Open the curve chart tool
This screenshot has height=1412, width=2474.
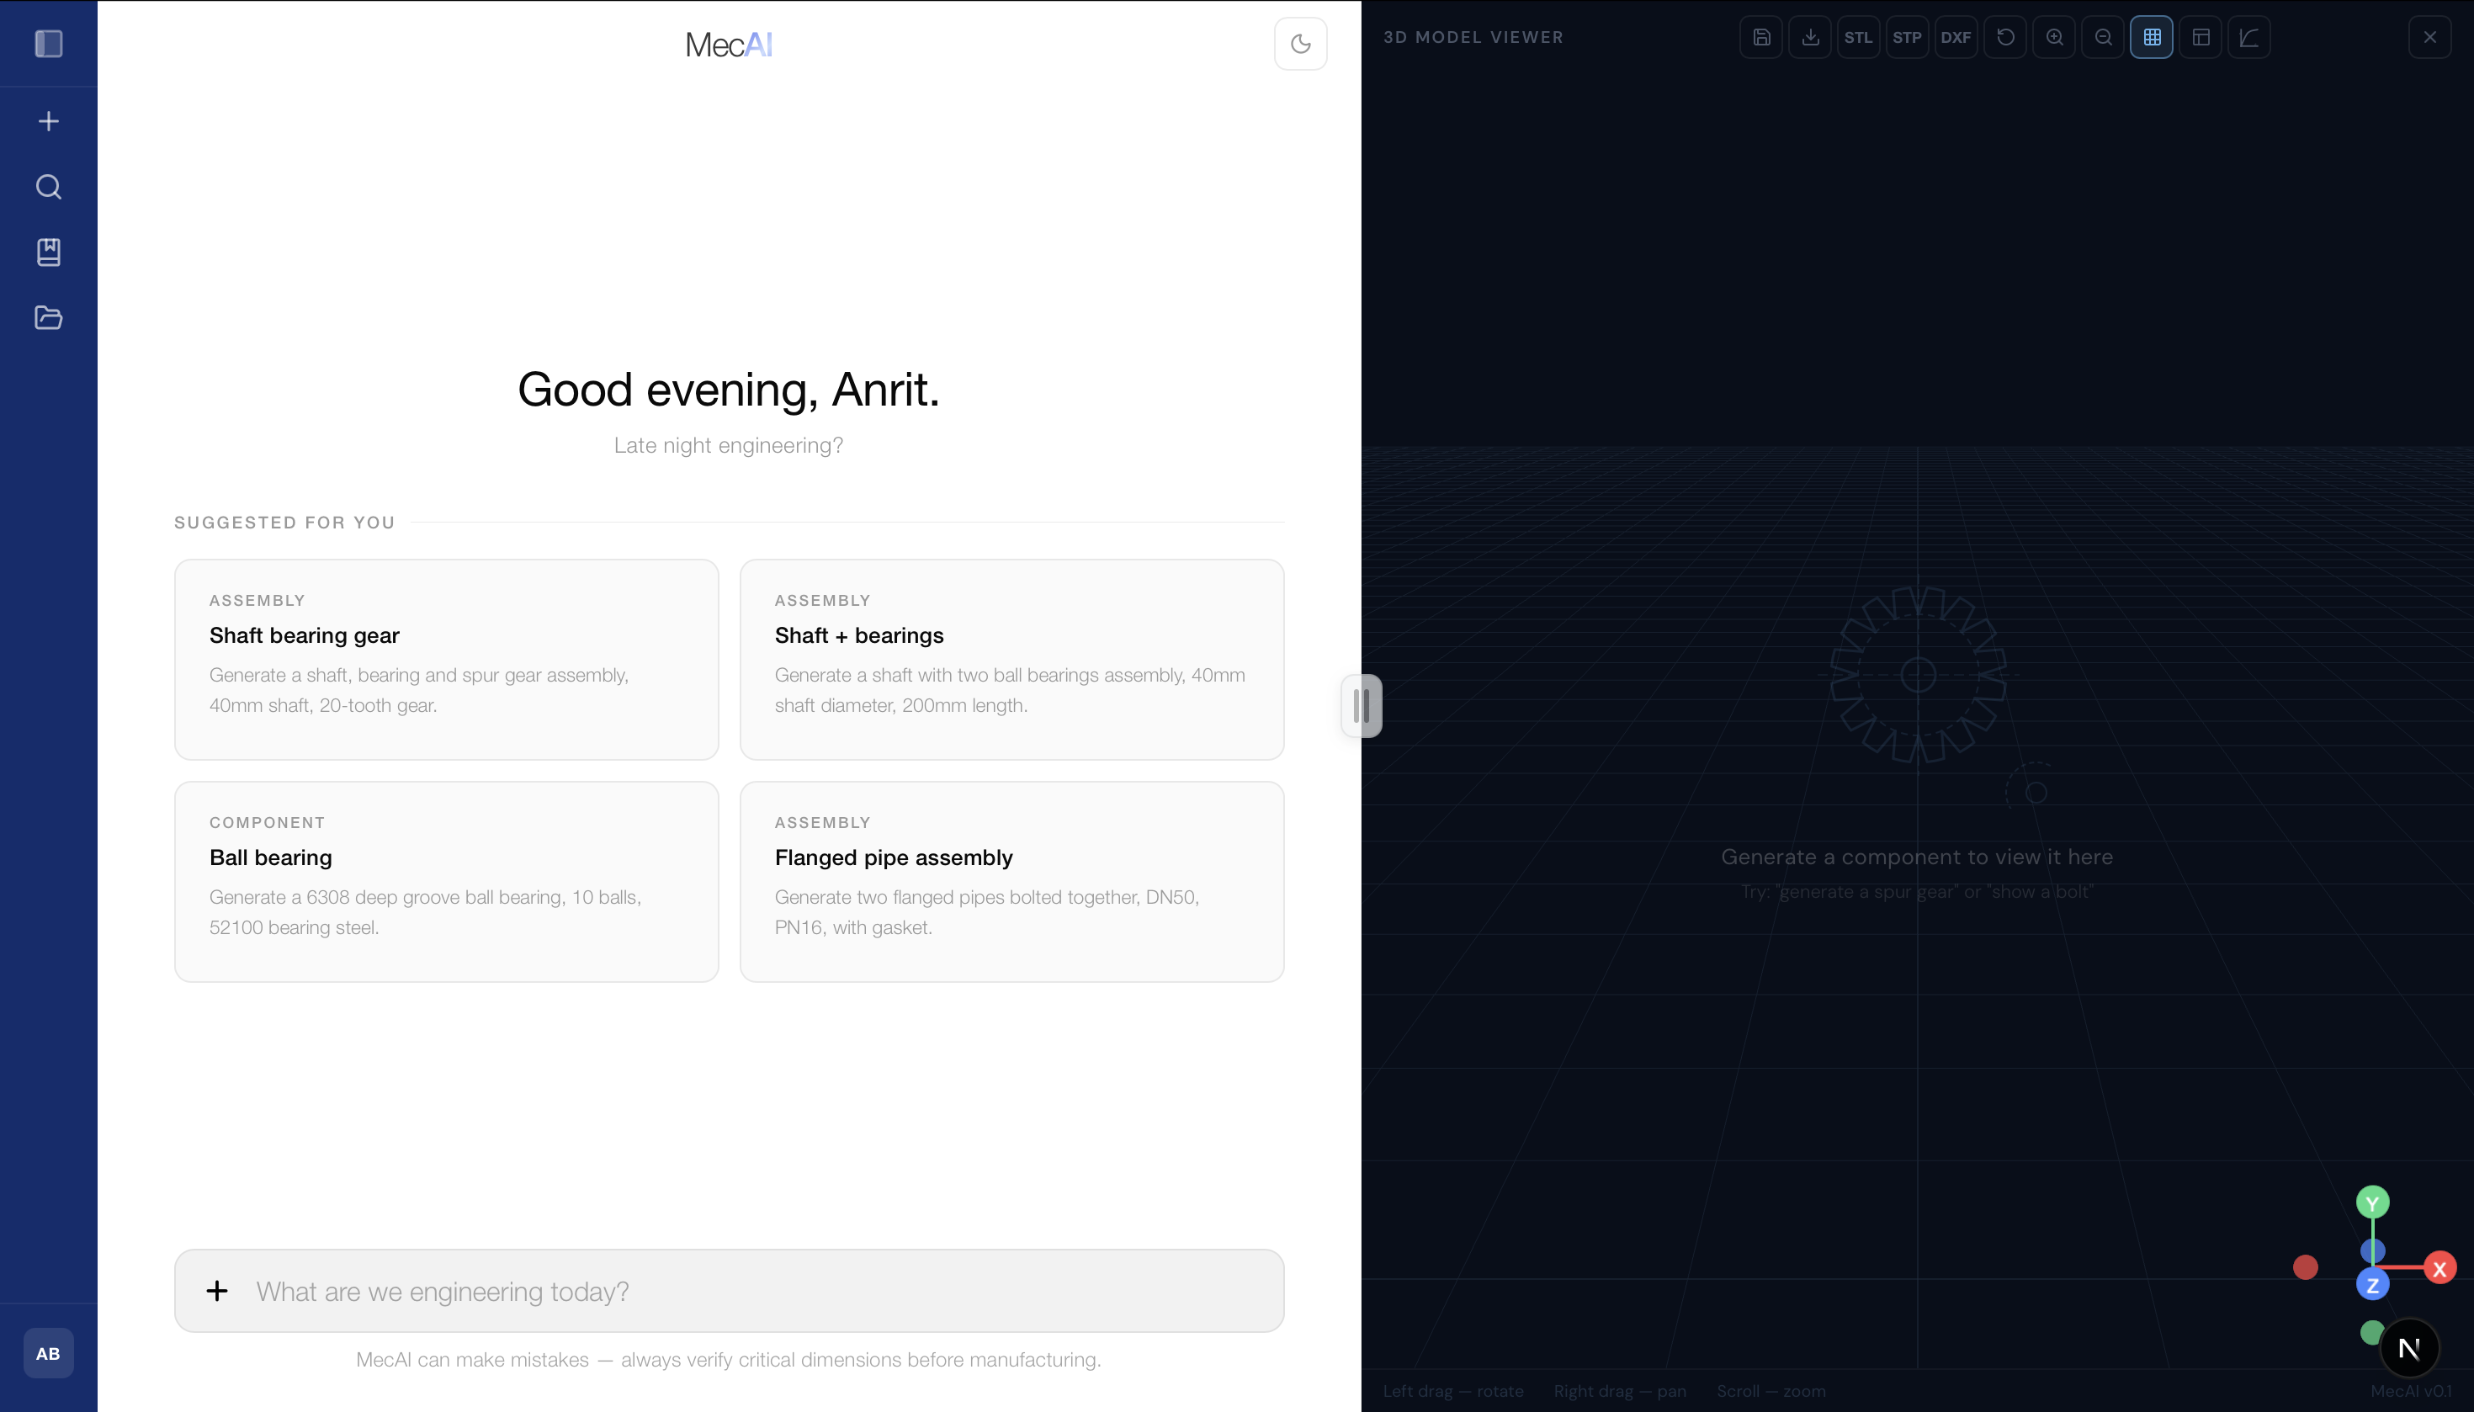pyautogui.click(x=2249, y=37)
